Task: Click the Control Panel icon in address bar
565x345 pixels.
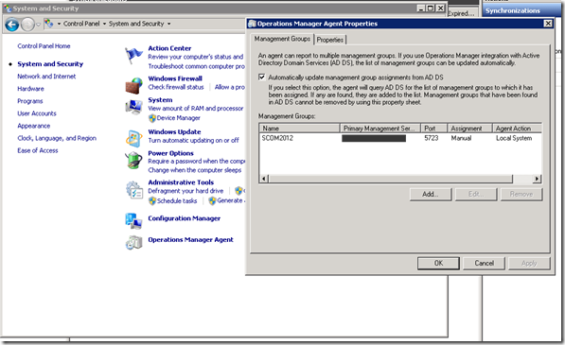Action: click(x=48, y=24)
